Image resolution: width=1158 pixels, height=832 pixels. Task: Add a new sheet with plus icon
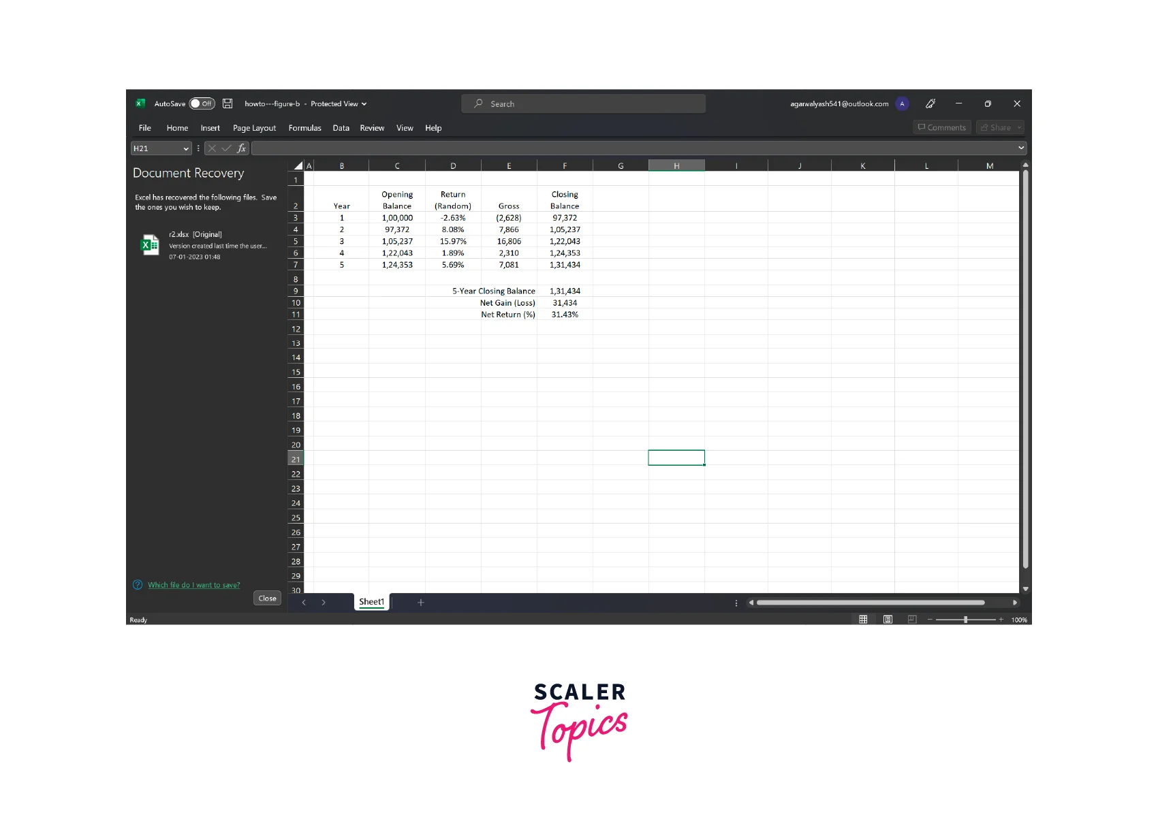[421, 603]
